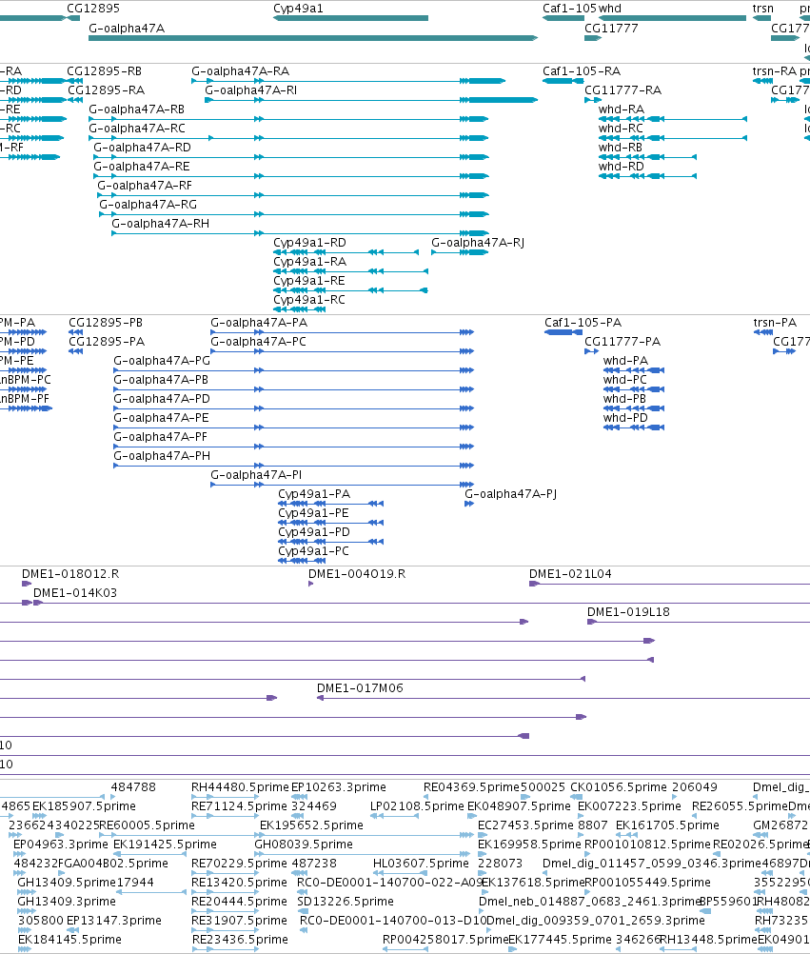Open the Caf1-105 gene label
Viewport: 810px width, 954px height.
(569, 9)
